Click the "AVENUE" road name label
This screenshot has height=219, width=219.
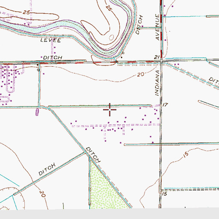tap(157, 27)
